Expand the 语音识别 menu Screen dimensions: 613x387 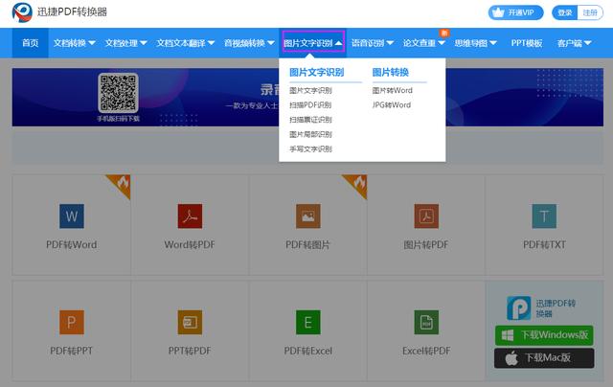pyautogui.click(x=373, y=43)
